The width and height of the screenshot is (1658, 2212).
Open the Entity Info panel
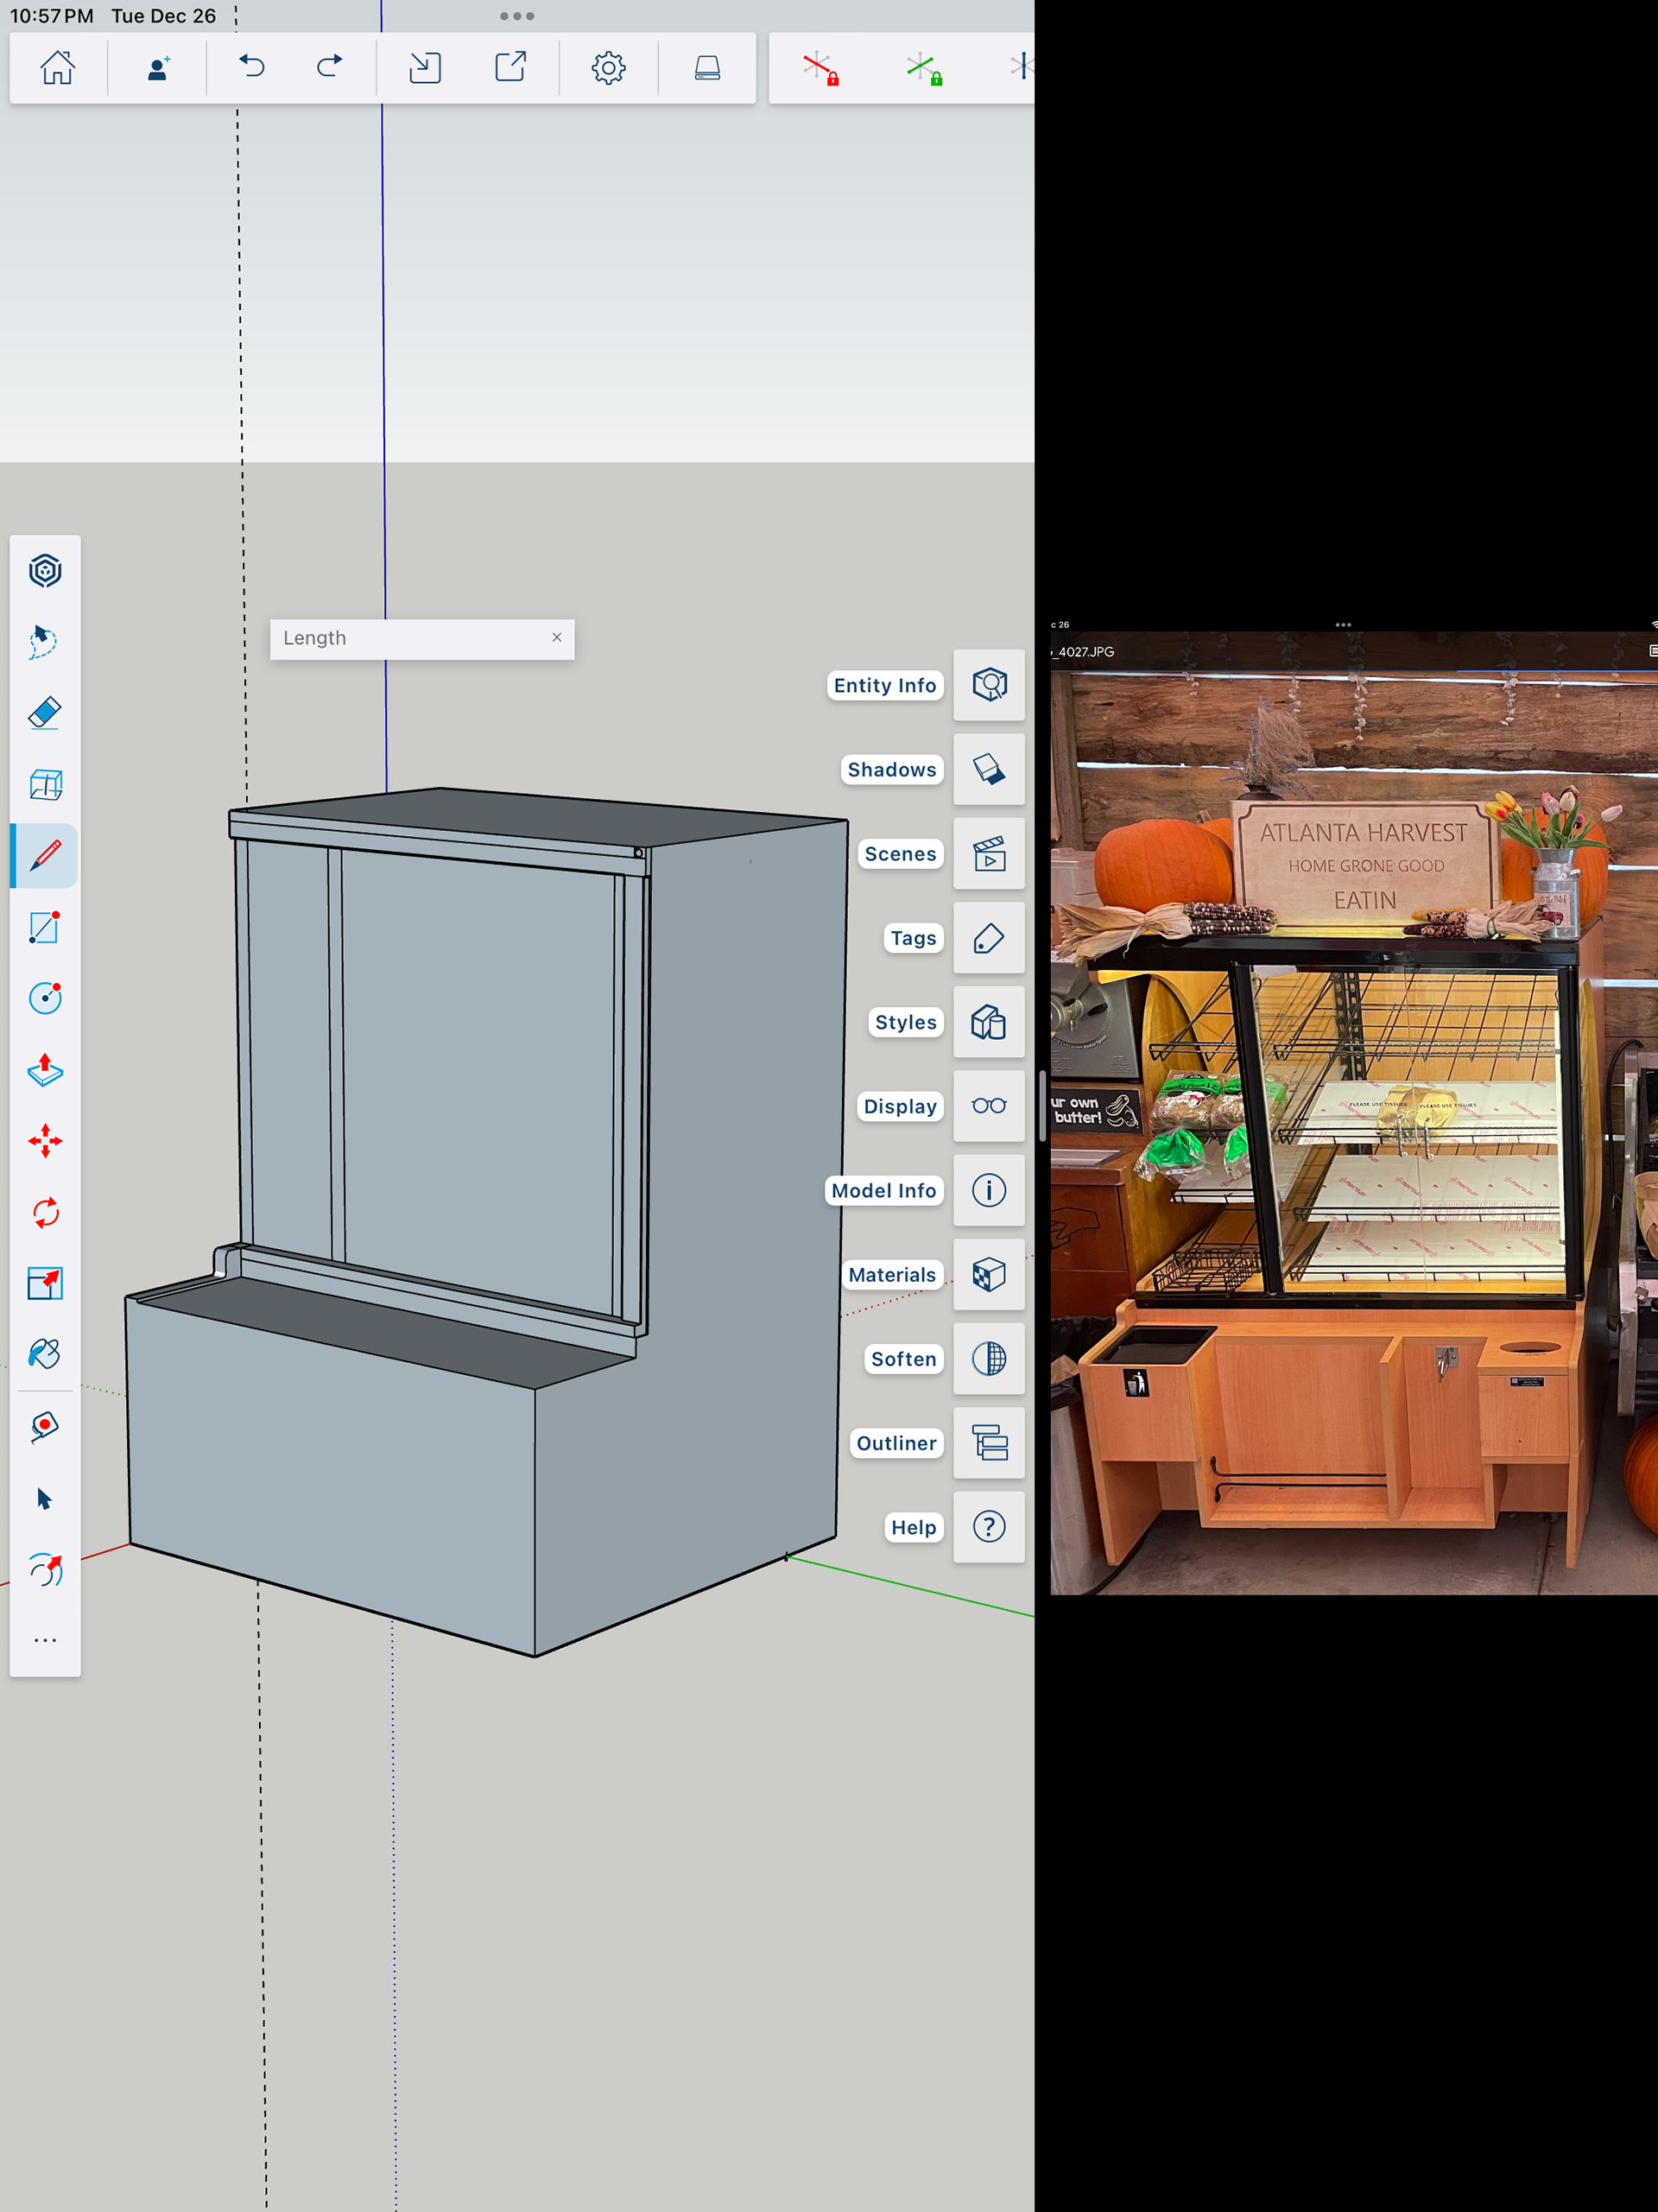[988, 685]
